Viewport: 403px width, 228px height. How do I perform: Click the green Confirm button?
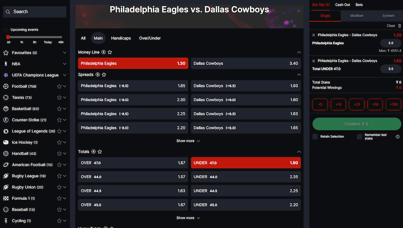pos(356,124)
